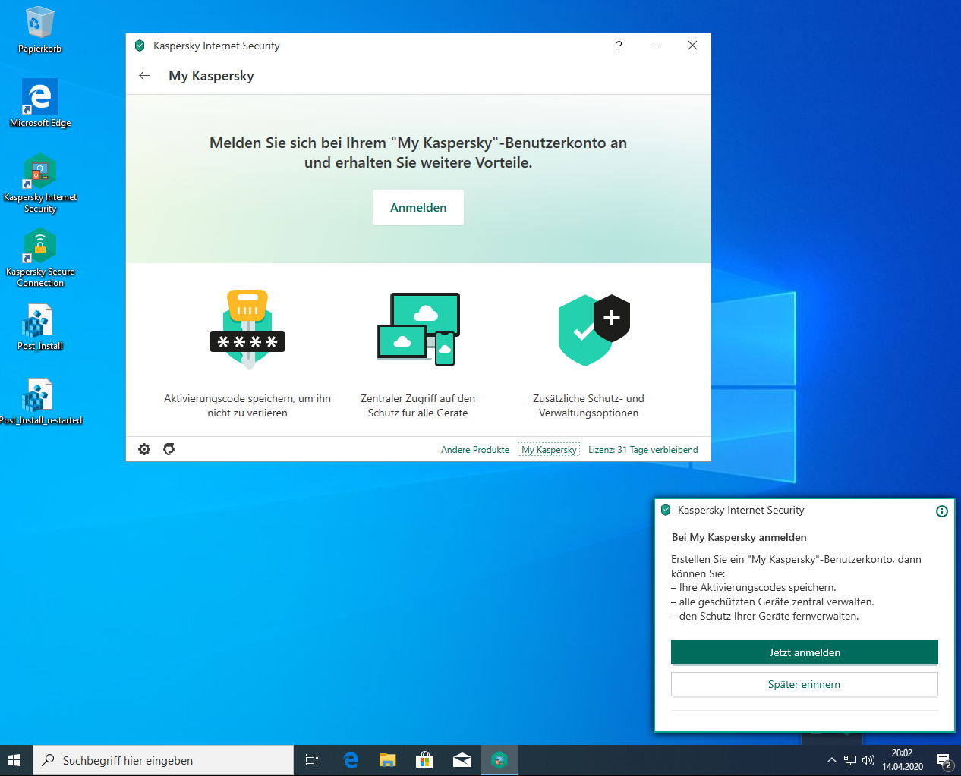The image size is (961, 776).
Task: Click the Lizenz: 31 Tage verbleibend link
Action: (643, 450)
